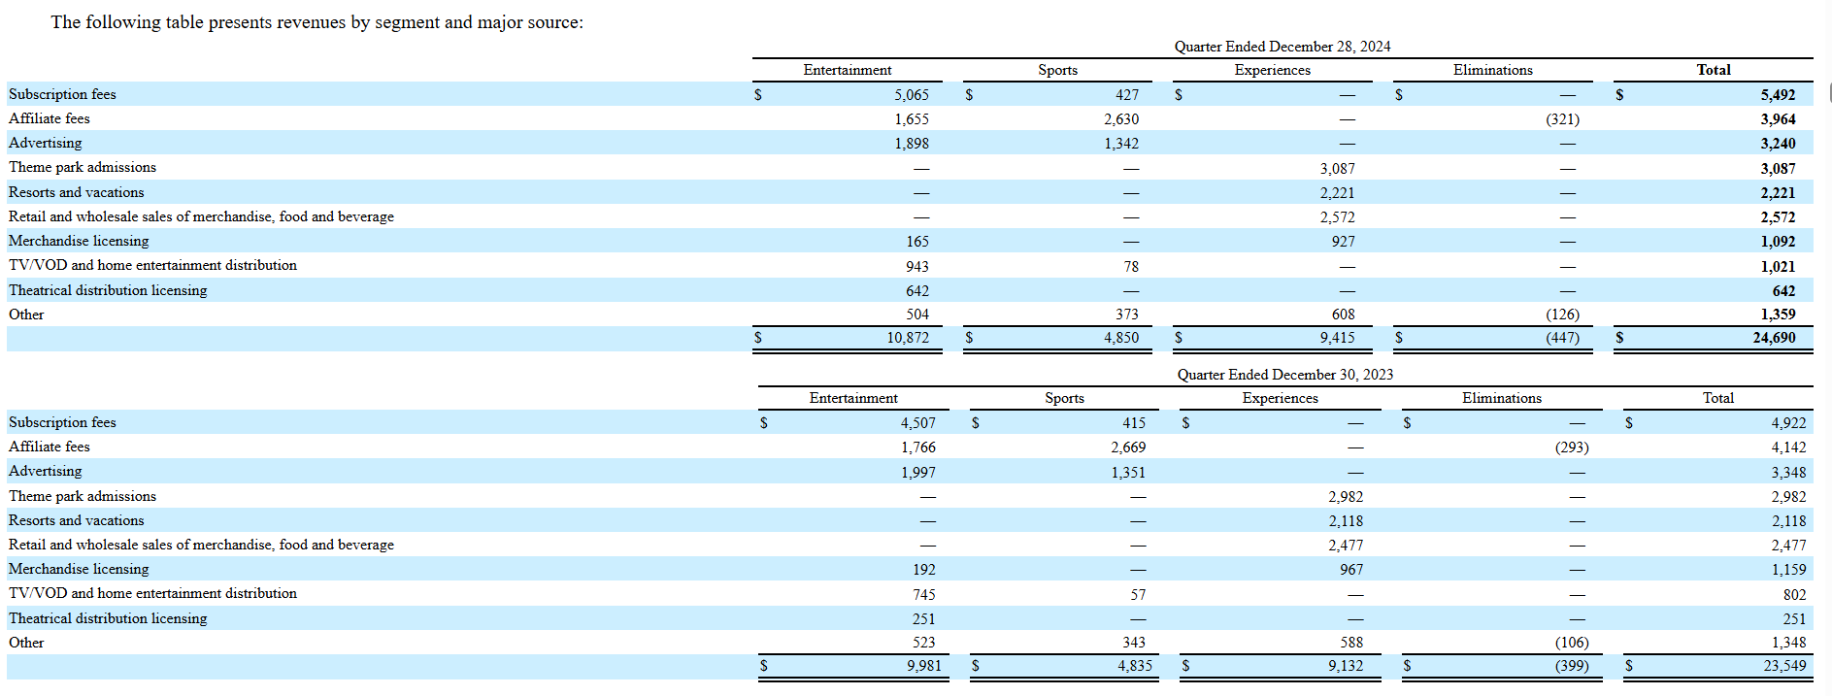The image size is (1832, 696).
Task: Click the 2024 Theatrical distribution Entertainment value 642
Action: point(916,291)
